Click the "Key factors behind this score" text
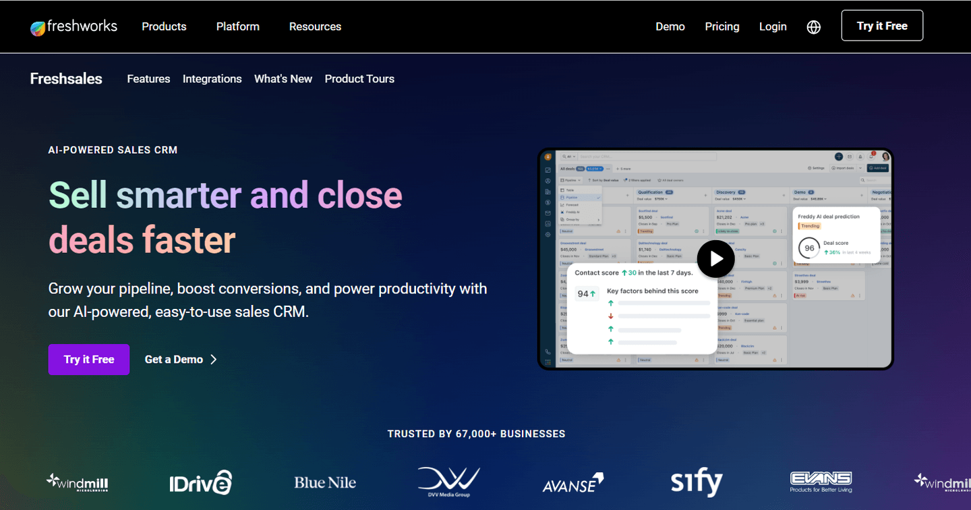 tap(653, 291)
